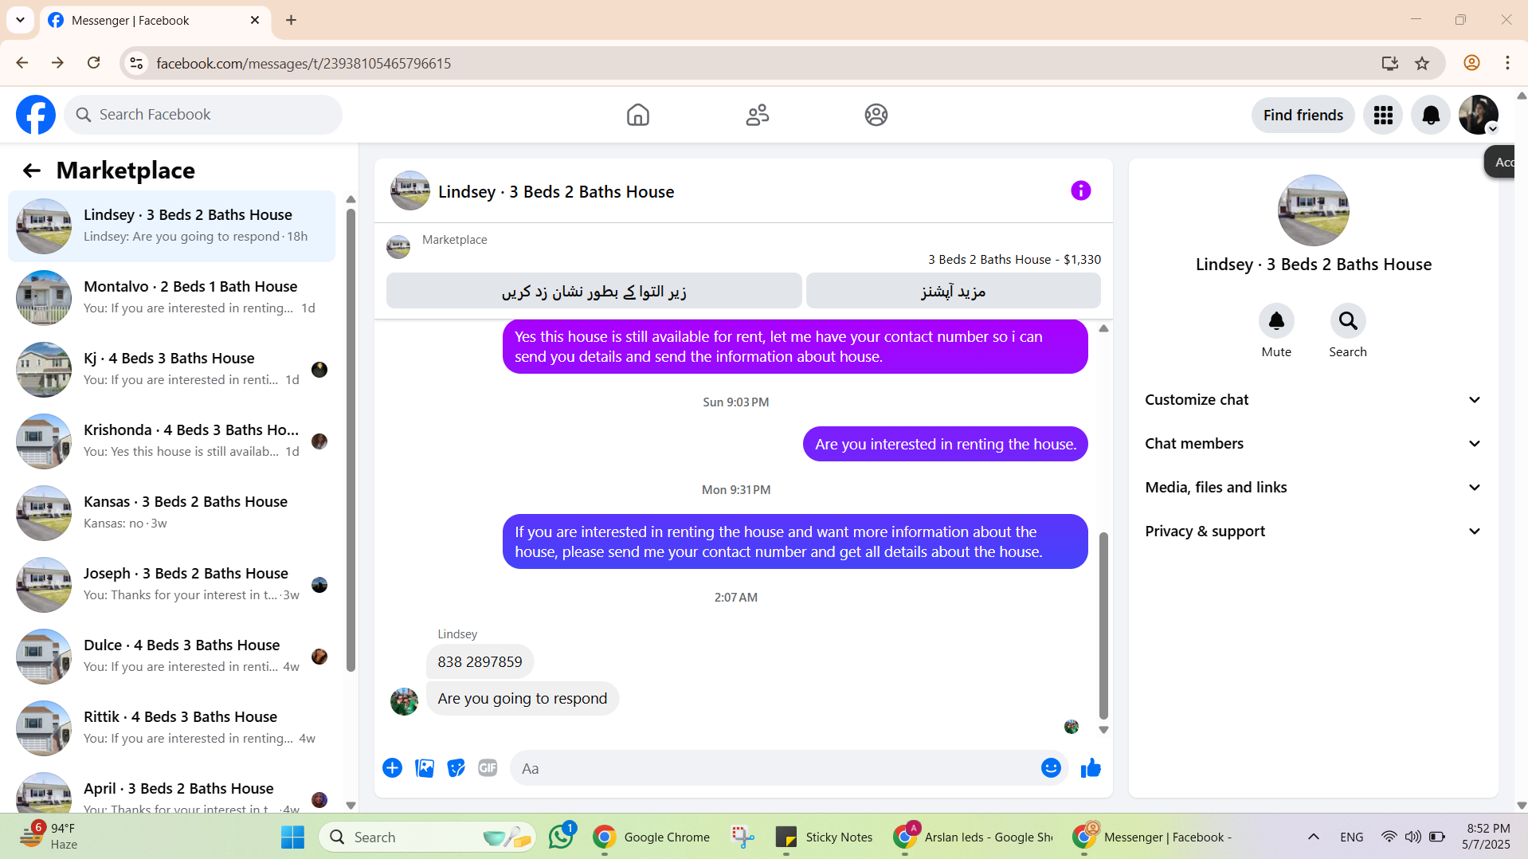This screenshot has width=1528, height=859.
Task: Expand Media, files and links section
Action: 1313,487
